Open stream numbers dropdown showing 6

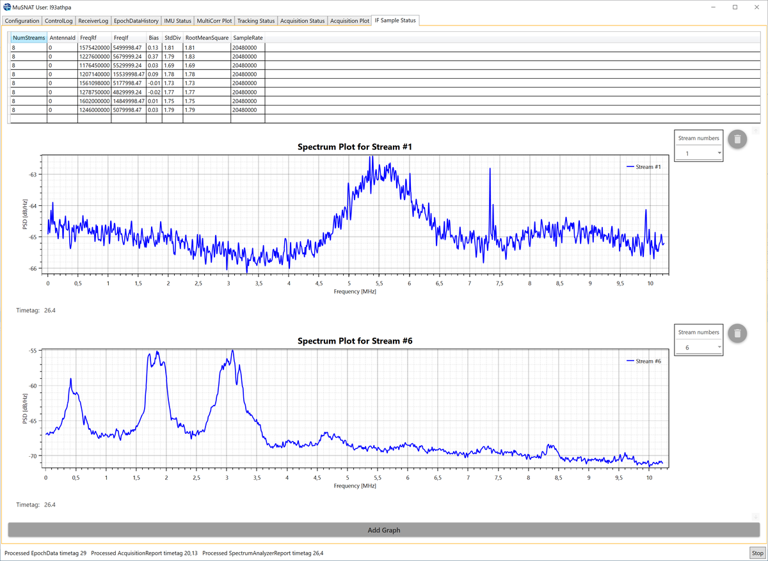(x=699, y=347)
